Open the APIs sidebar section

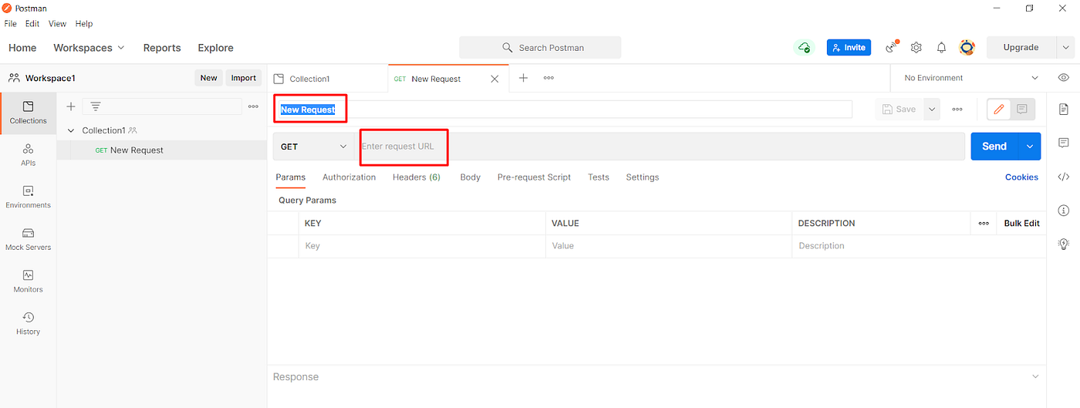pyautogui.click(x=29, y=155)
